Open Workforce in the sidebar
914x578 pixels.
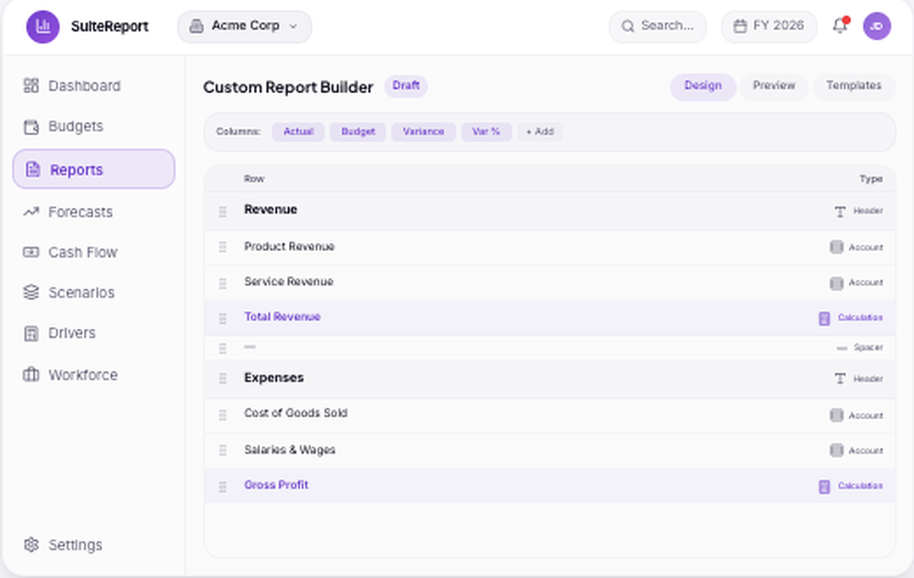pyautogui.click(x=70, y=375)
